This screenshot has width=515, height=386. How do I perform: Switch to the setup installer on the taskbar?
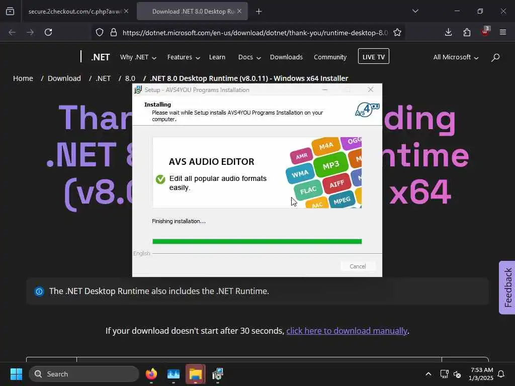point(217,374)
